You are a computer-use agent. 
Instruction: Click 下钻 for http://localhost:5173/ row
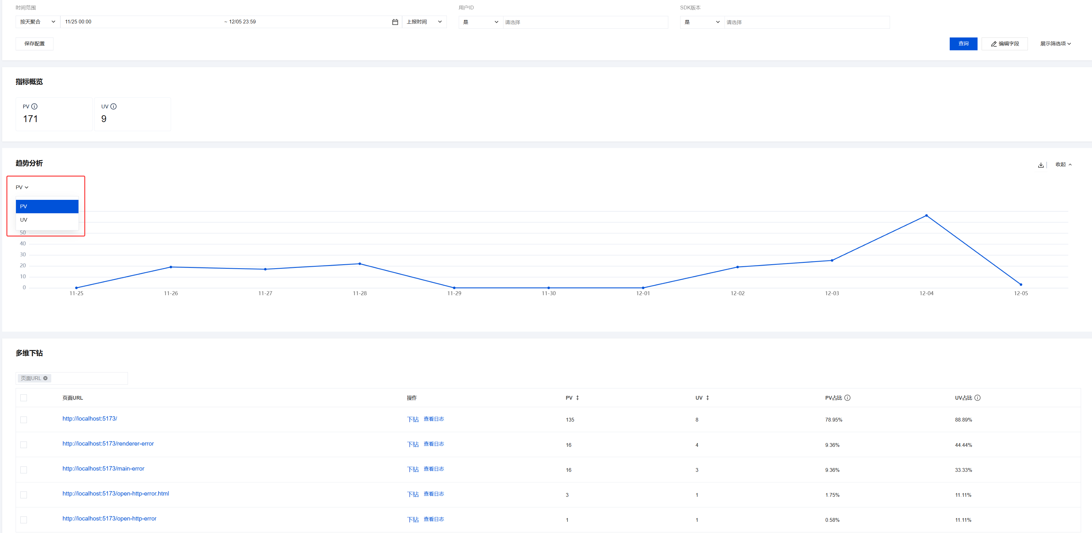412,420
